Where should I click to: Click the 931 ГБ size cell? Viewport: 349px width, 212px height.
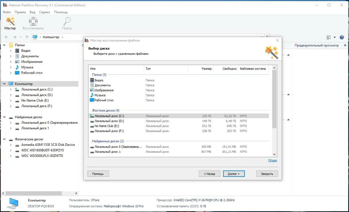[207, 126]
